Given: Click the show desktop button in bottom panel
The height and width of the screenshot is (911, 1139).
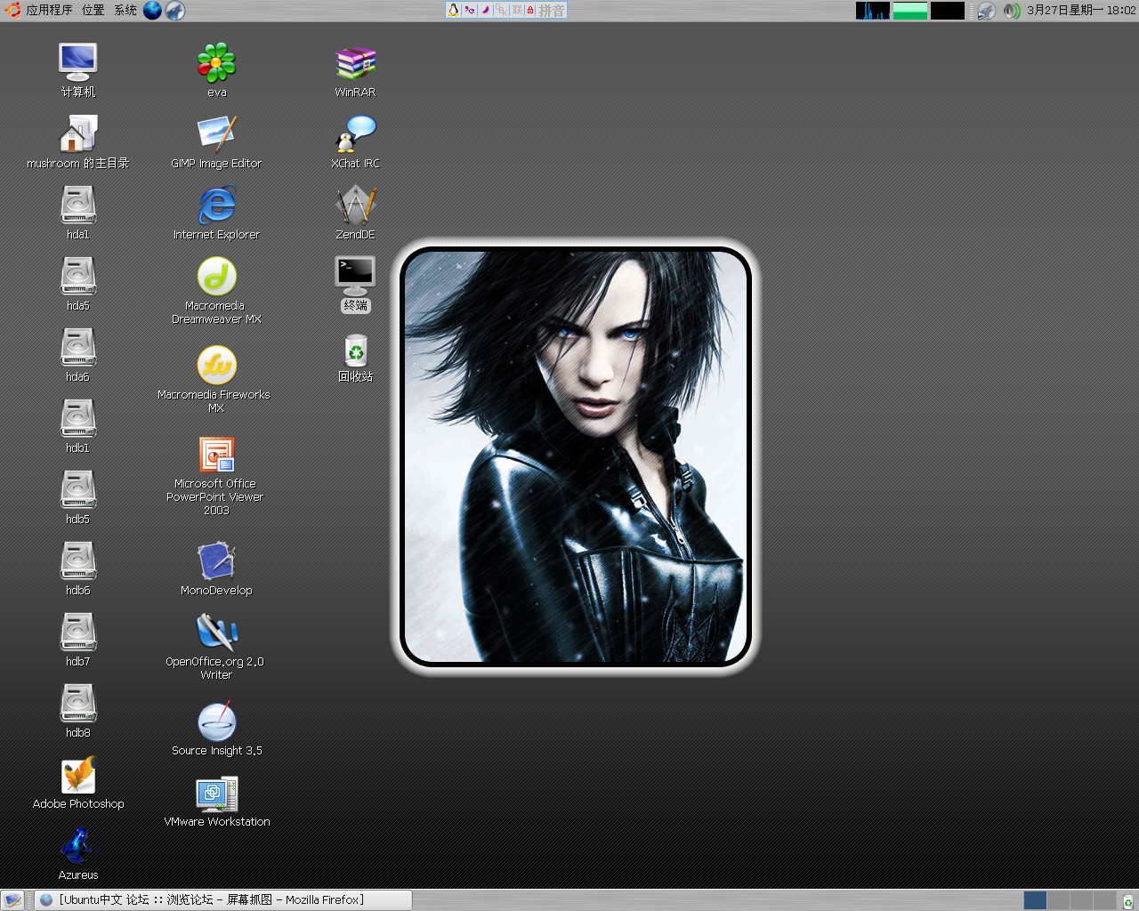Looking at the screenshot, I should pyautogui.click(x=12, y=900).
